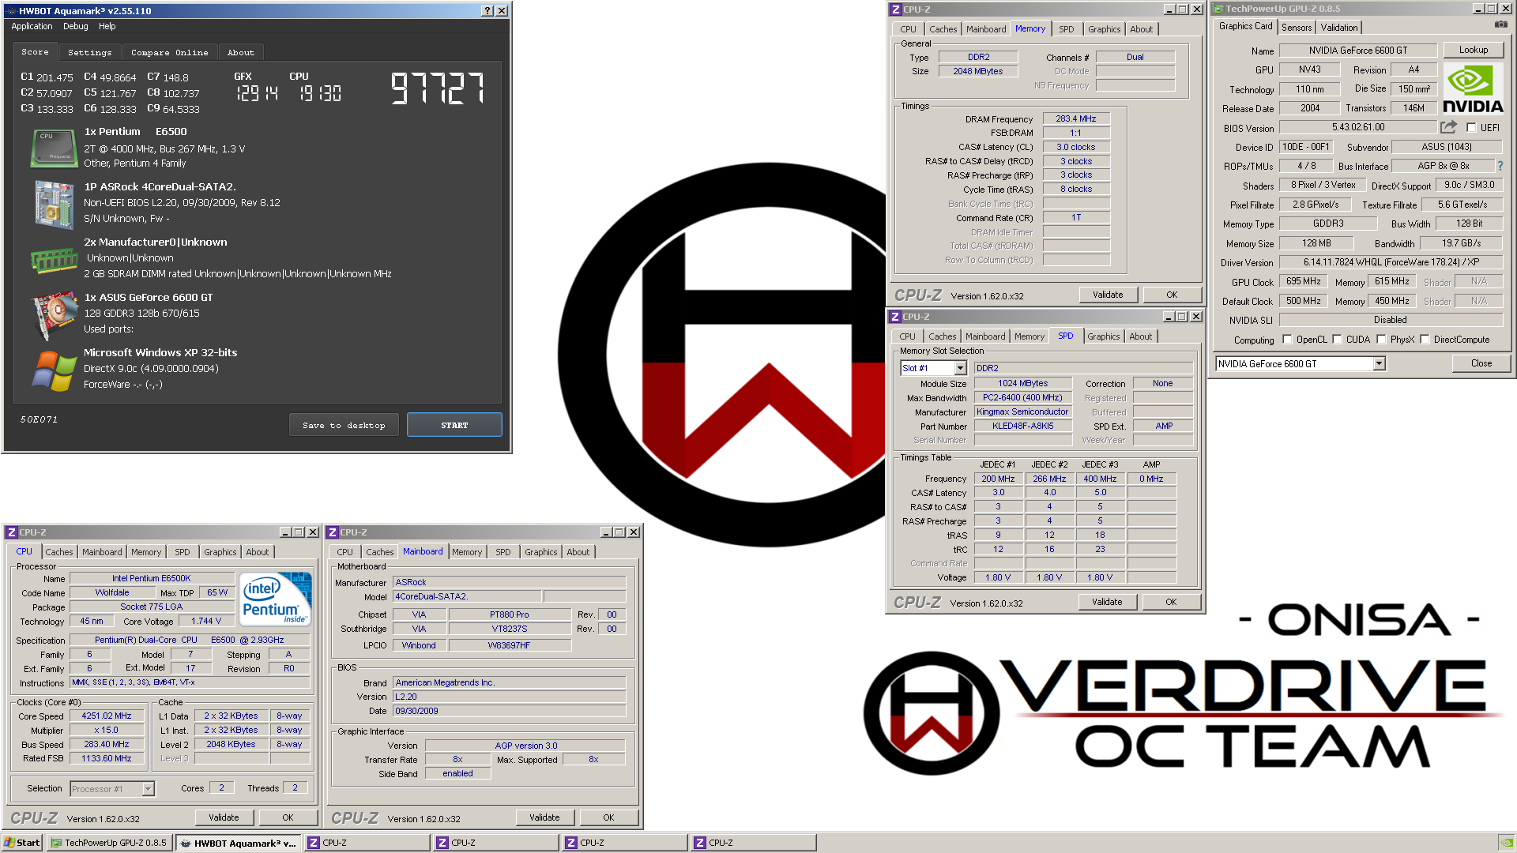1517x853 pixels.
Task: Open the Help menu in Aquamark
Action: 107,26
